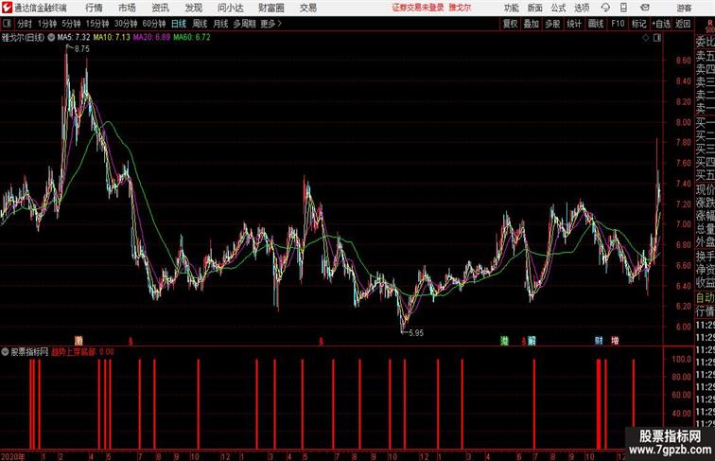Open the 发现 menu
The width and height of the screenshot is (715, 461).
pos(194,8)
